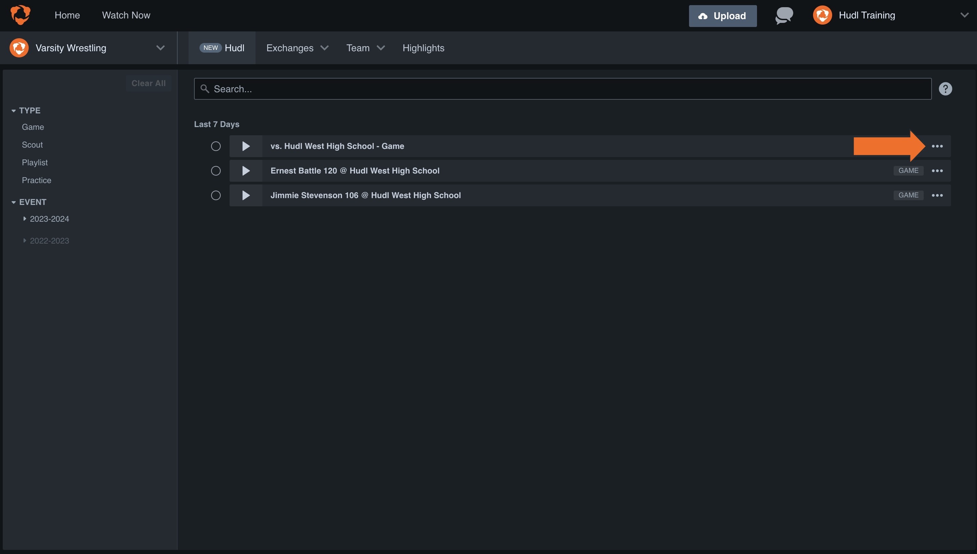This screenshot has width=977, height=554.
Task: Open the messages chat bubble icon
Action: [784, 16]
